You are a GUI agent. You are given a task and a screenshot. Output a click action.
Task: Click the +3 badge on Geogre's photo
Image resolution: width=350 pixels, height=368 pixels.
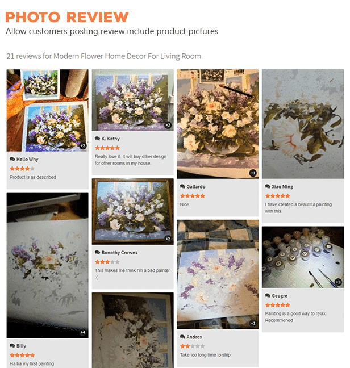(338, 282)
